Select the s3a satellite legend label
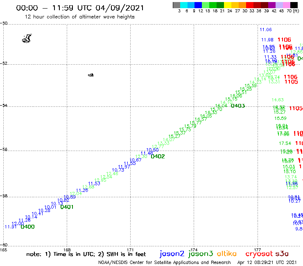This screenshot has height=266, width=303. (282, 254)
